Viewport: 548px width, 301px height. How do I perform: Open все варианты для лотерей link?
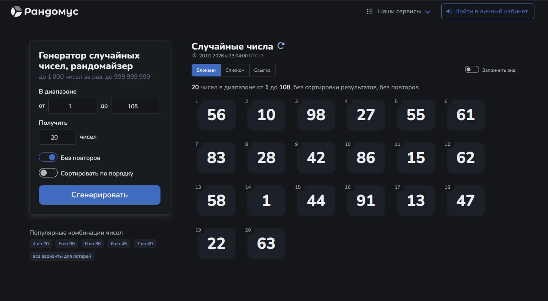(x=62, y=256)
